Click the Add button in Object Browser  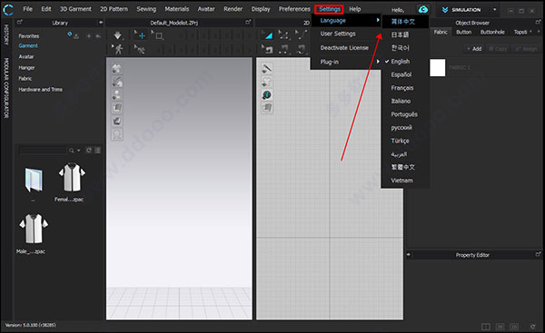(474, 49)
